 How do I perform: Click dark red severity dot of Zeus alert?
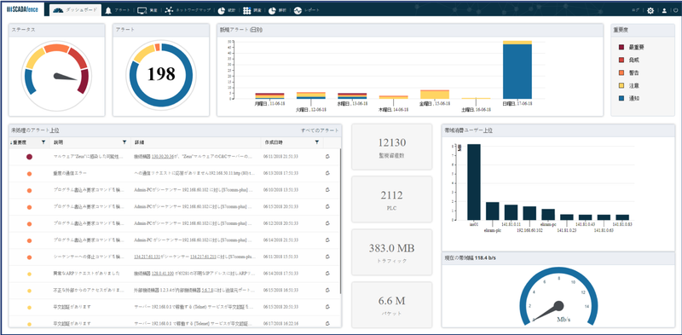[29, 157]
